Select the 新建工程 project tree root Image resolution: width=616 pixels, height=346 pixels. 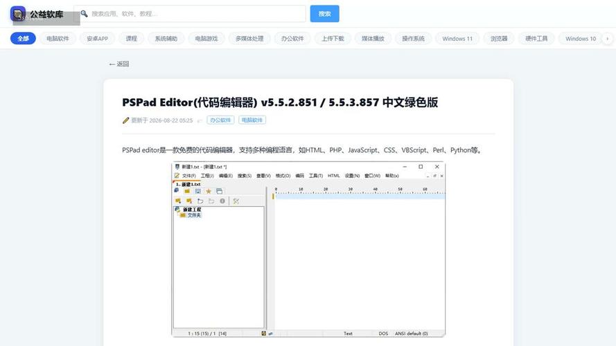click(192, 210)
